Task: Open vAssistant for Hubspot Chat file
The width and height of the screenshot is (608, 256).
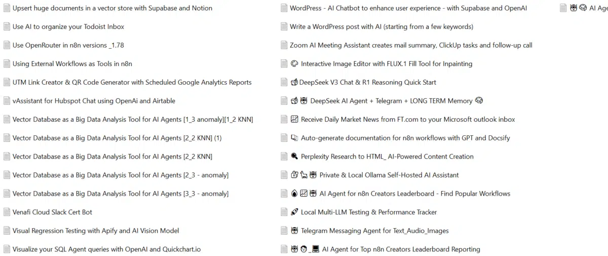Action: [x=94, y=101]
